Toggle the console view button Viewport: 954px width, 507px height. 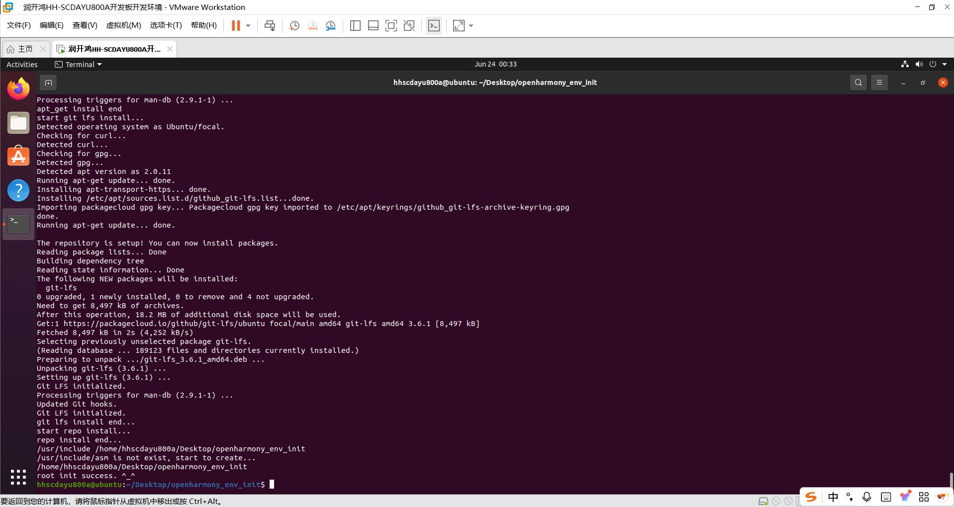pyautogui.click(x=434, y=26)
